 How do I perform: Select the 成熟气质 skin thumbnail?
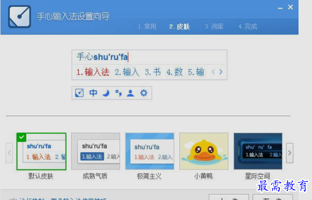click(95, 151)
